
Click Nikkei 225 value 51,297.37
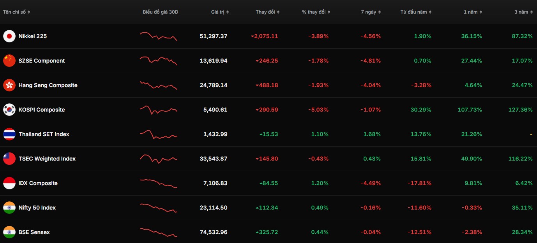coord(214,36)
